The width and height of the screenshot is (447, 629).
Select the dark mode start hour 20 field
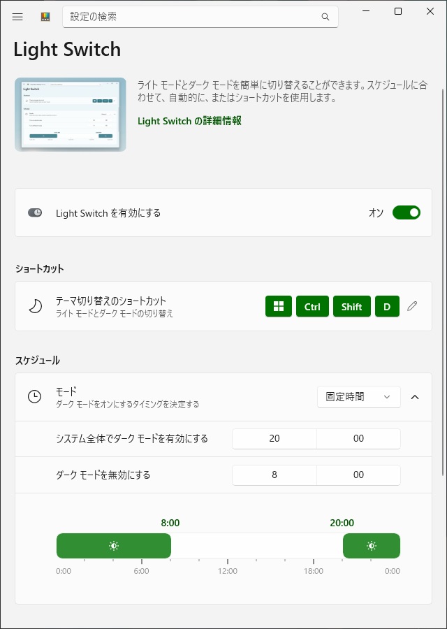pyautogui.click(x=274, y=439)
